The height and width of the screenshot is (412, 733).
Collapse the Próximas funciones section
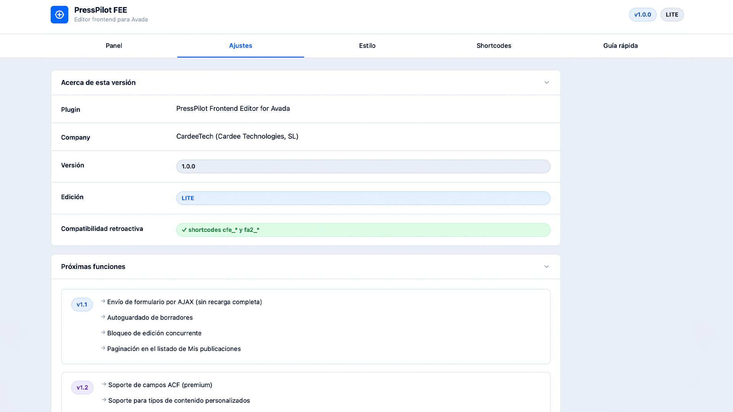(546, 266)
